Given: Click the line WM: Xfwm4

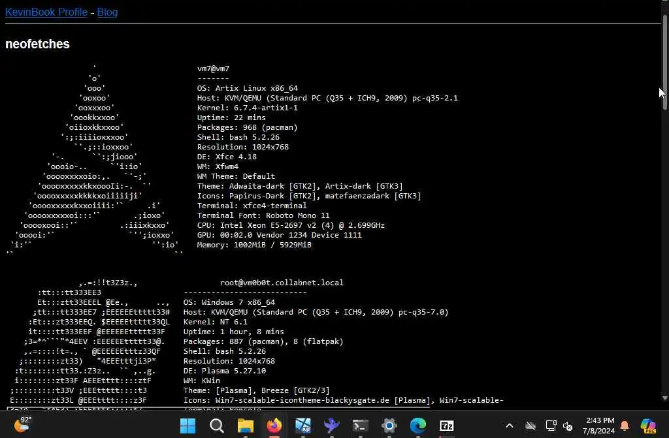Looking at the screenshot, I should click(218, 166).
